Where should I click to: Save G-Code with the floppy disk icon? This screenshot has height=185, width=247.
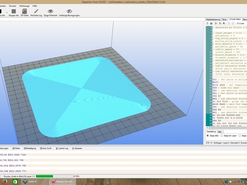[x=211, y=23]
